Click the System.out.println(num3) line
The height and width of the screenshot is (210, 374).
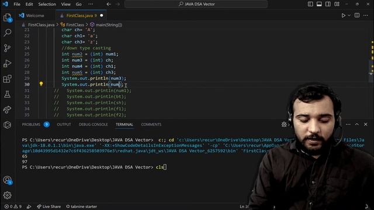point(93,78)
